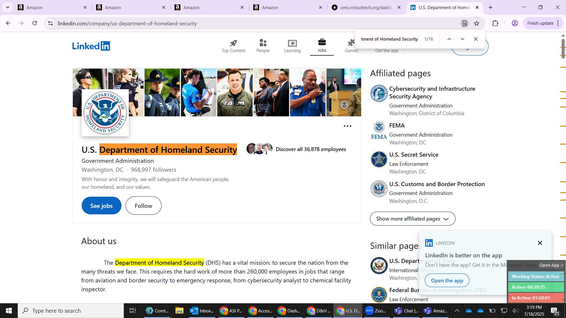Click the FBI seal logo
Screen dimensions: 566x318
point(379,295)
